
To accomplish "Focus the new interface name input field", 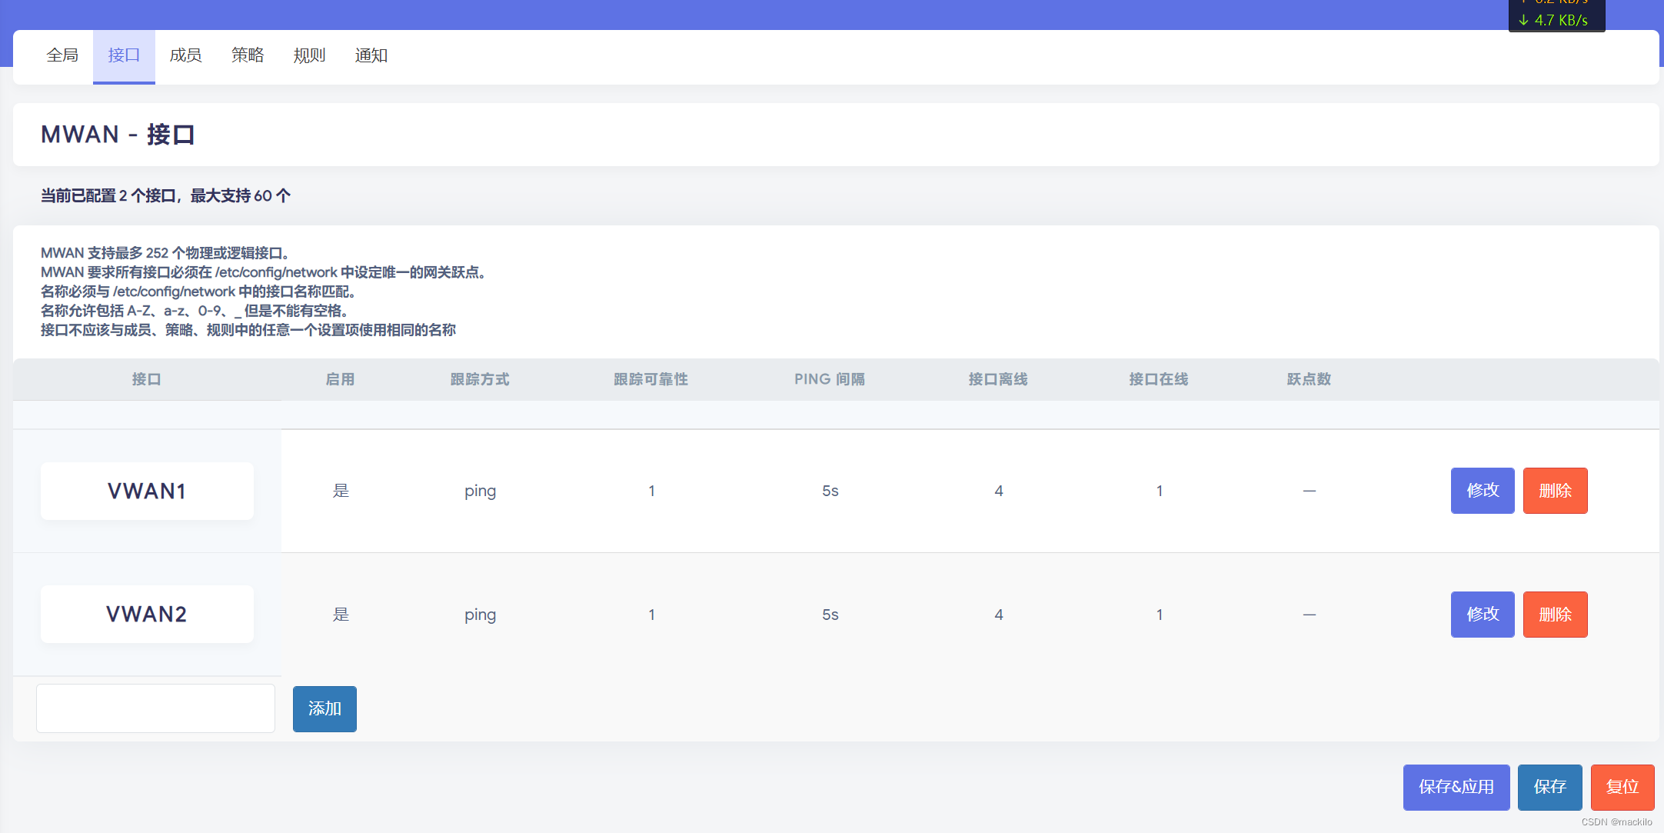I will pos(155,708).
